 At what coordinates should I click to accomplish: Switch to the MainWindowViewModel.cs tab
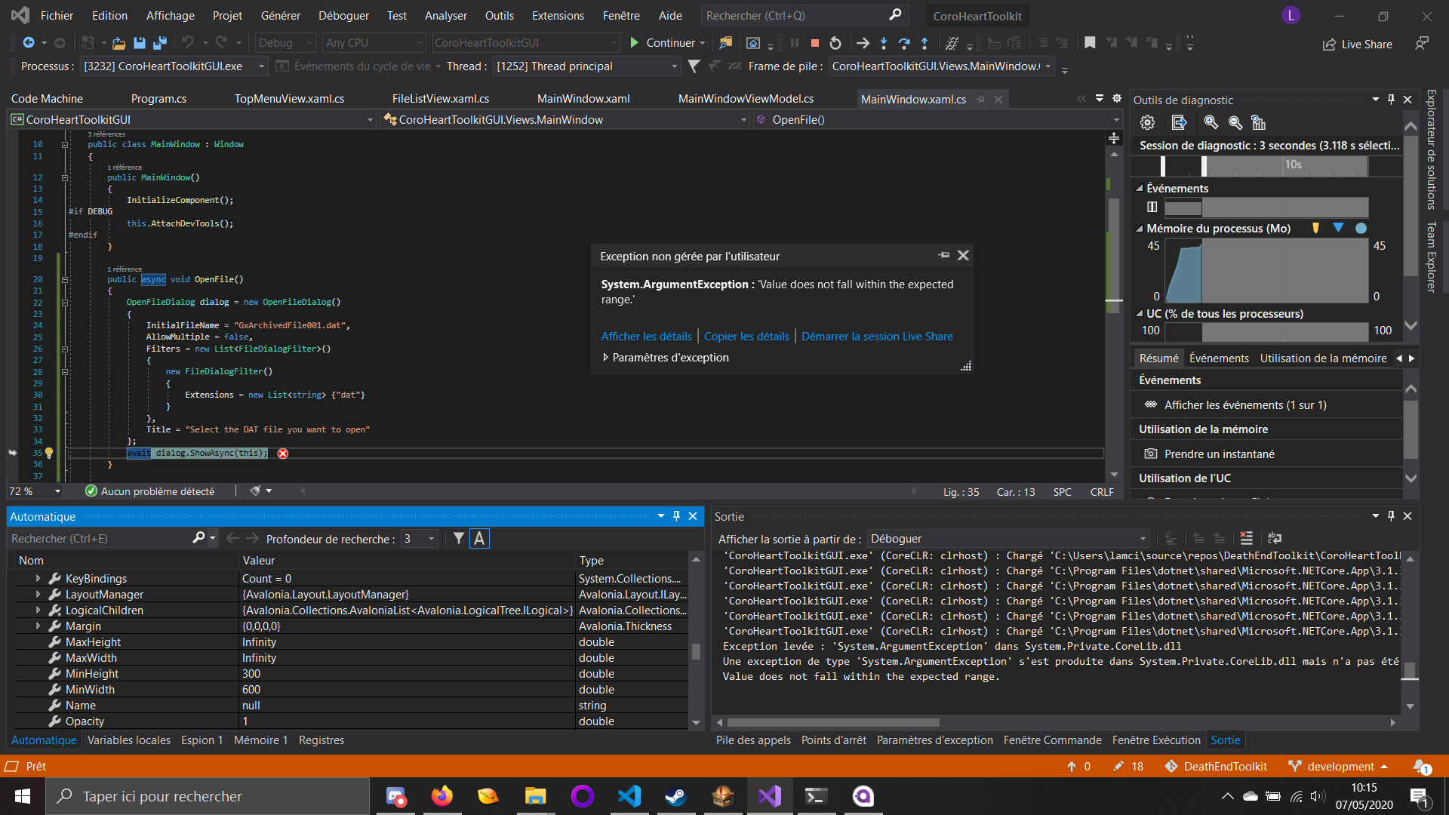[x=746, y=98]
